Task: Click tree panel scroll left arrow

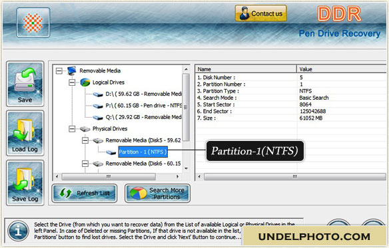Action: point(57,177)
